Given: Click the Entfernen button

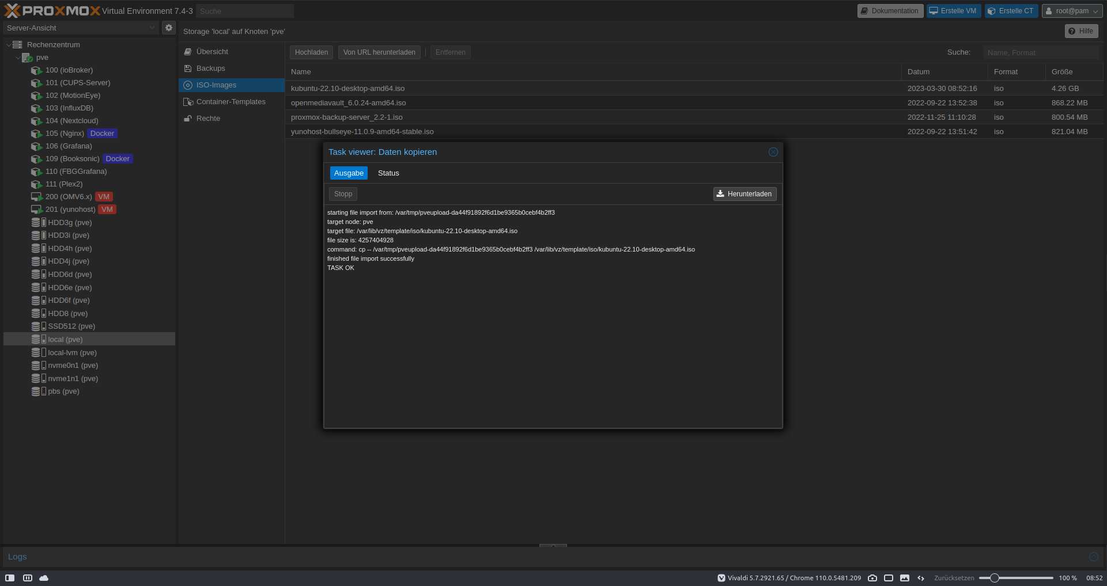Looking at the screenshot, I should pyautogui.click(x=451, y=52).
